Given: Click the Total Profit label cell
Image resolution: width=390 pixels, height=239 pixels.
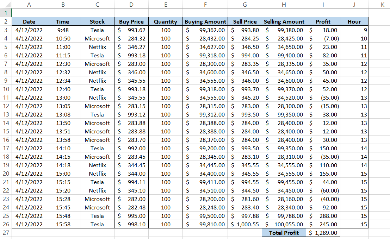Looking at the screenshot, I should pos(284,233).
